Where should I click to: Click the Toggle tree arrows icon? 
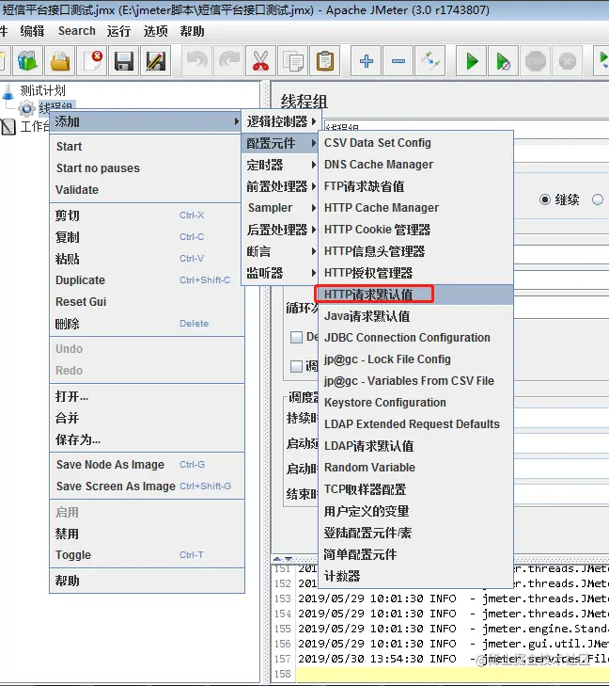point(429,61)
